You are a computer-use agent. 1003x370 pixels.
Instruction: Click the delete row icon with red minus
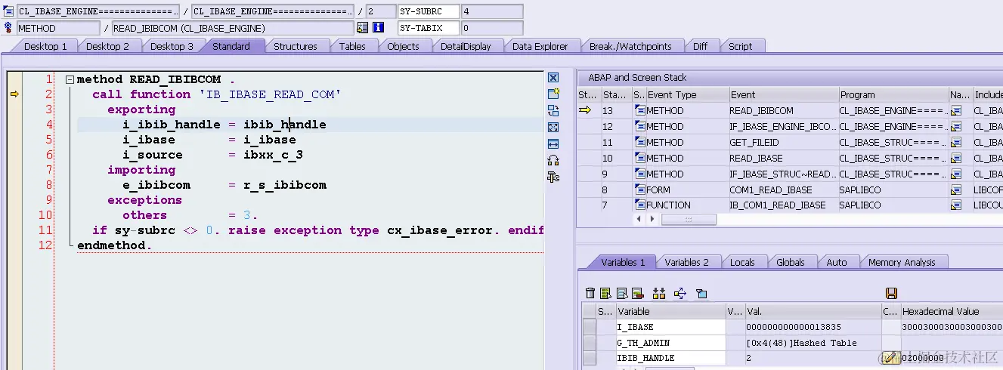point(637,293)
